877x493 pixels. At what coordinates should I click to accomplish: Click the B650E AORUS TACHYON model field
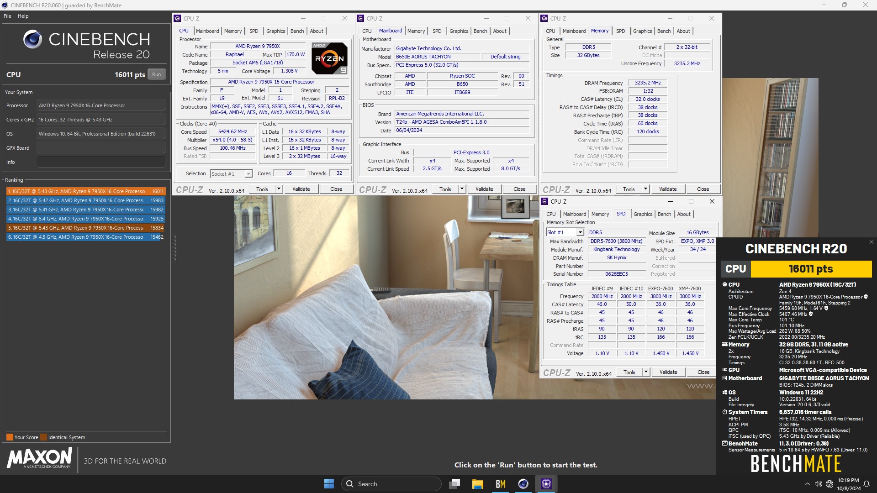coord(437,57)
